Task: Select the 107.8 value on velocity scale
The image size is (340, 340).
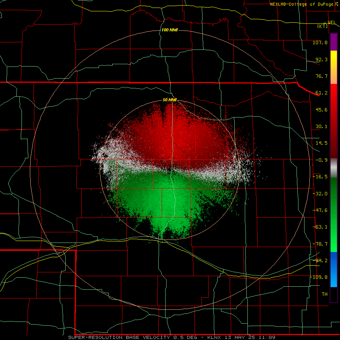Action: click(x=320, y=42)
